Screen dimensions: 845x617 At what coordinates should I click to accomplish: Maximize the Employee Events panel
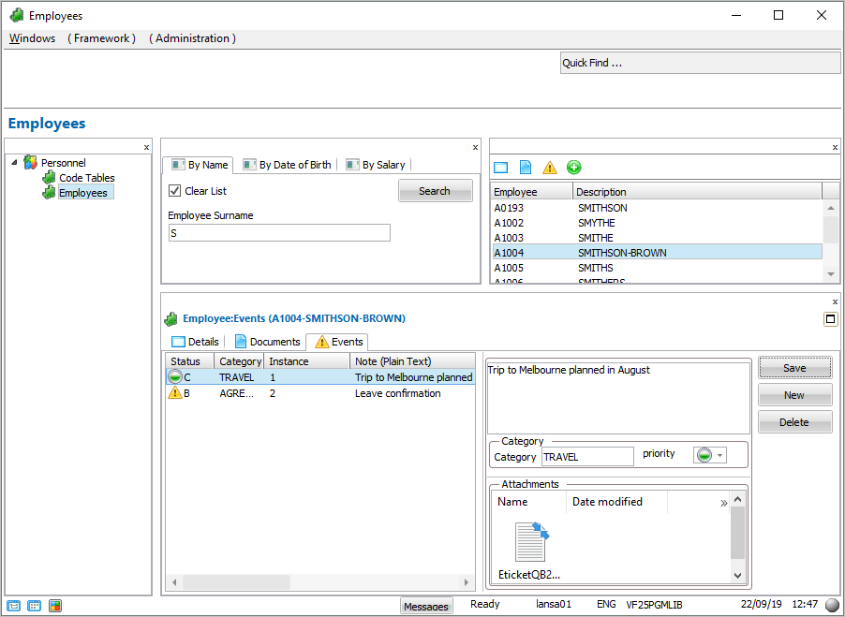(x=830, y=319)
